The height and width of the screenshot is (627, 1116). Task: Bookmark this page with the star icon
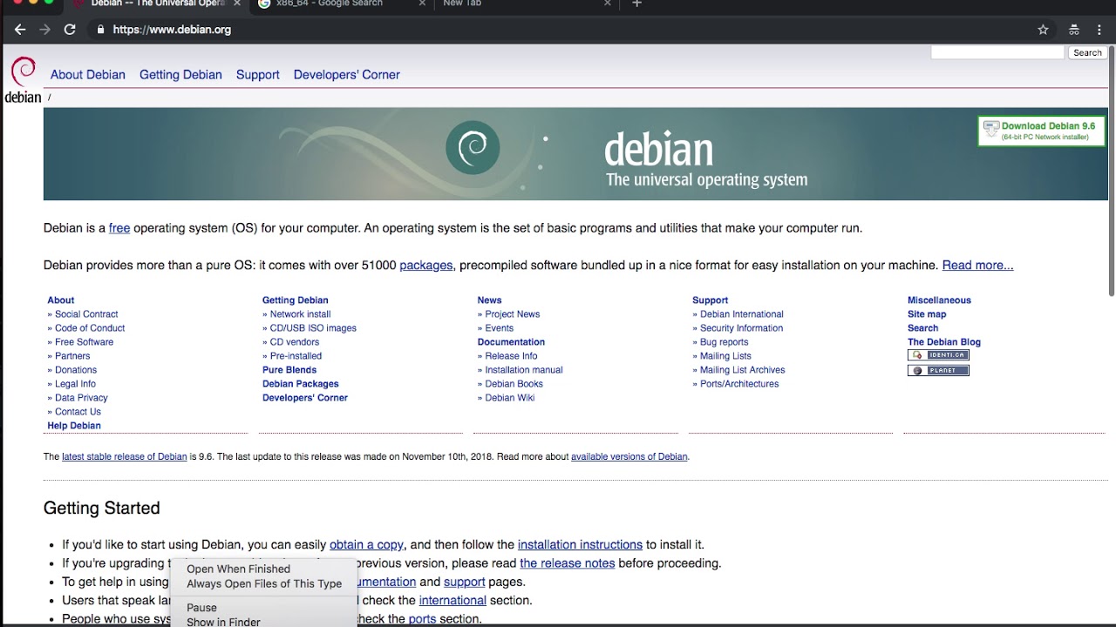click(x=1043, y=30)
